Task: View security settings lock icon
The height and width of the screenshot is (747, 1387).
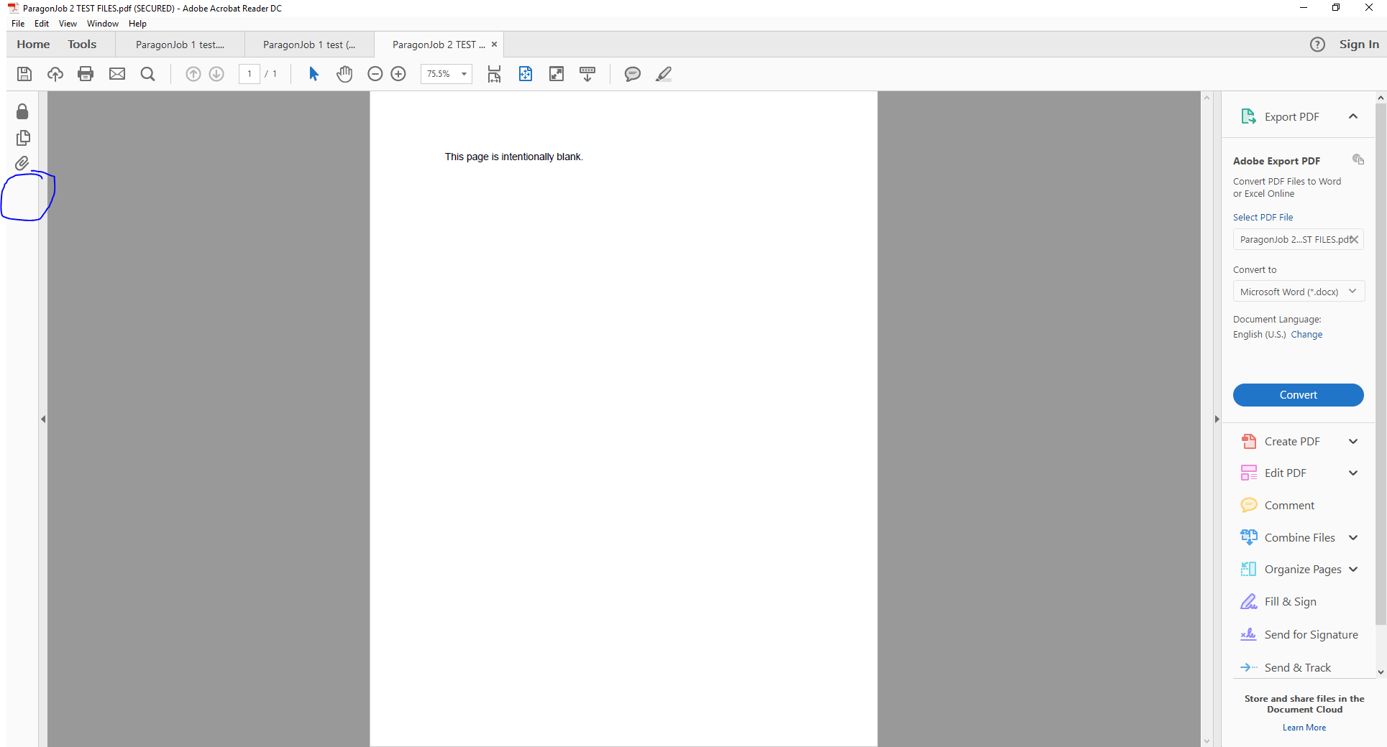Action: 22,111
